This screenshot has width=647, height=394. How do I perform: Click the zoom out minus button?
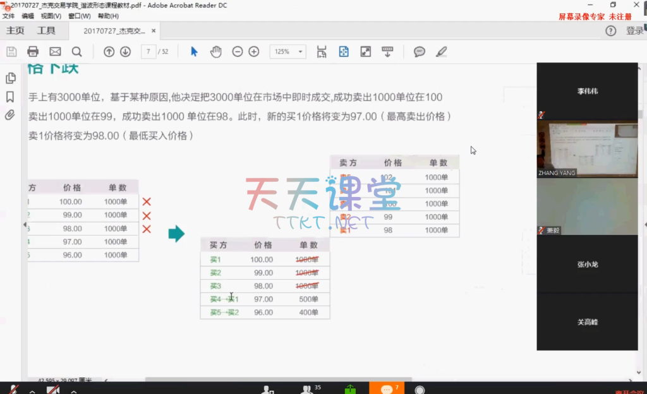click(x=238, y=52)
